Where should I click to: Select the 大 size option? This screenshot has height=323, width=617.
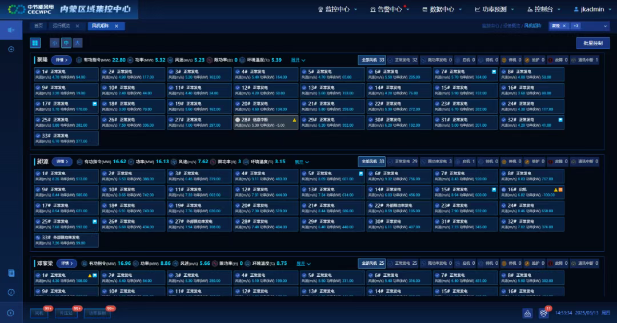(x=77, y=43)
